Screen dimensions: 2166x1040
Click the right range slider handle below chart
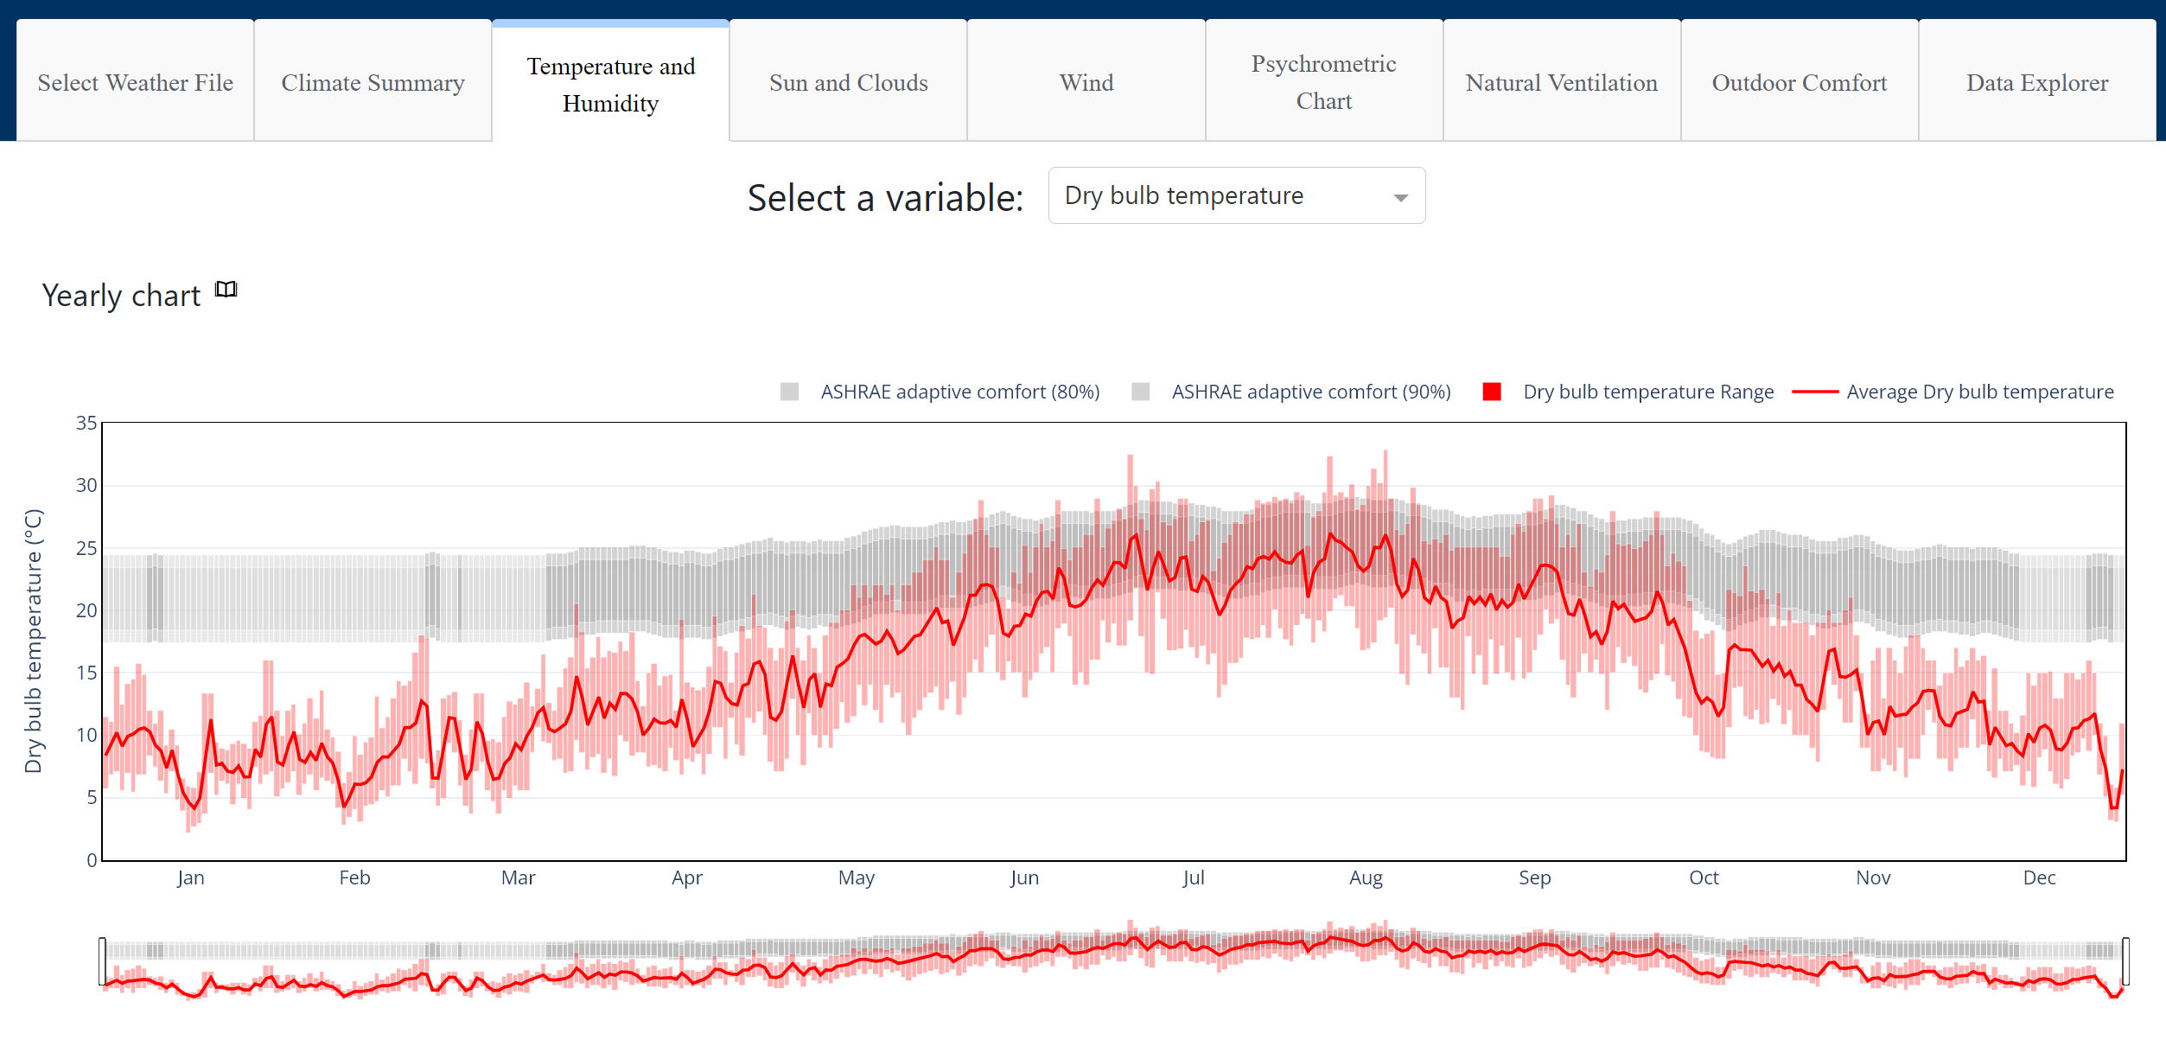click(x=2125, y=961)
